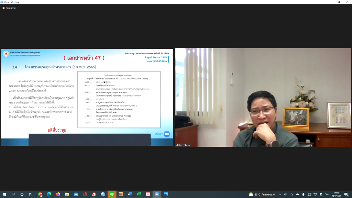Open Microsoft Edge from the taskbar
Viewport: 352px width, 198px height.
[49, 194]
